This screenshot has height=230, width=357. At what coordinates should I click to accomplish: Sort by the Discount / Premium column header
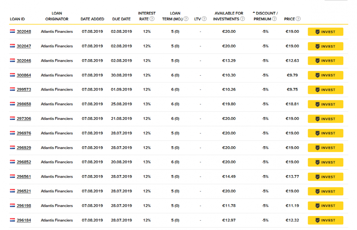pyautogui.click(x=265, y=16)
